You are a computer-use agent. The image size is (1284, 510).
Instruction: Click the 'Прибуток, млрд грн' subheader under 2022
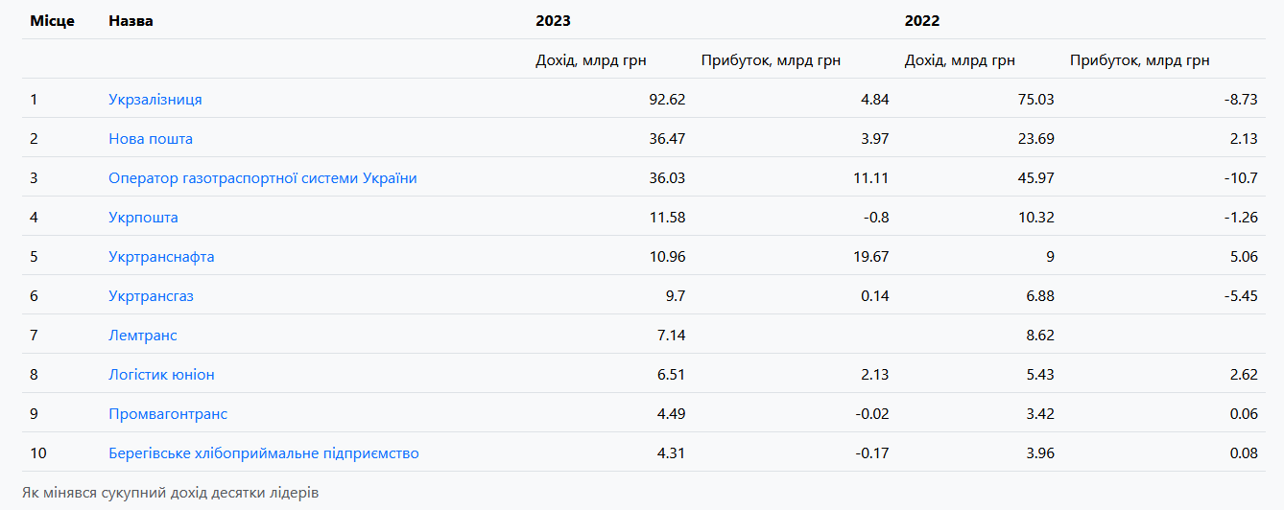pos(1139,60)
